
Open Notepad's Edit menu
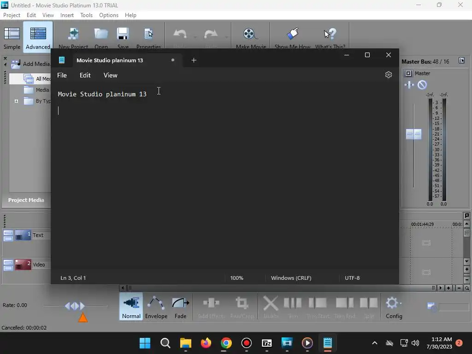85,75
